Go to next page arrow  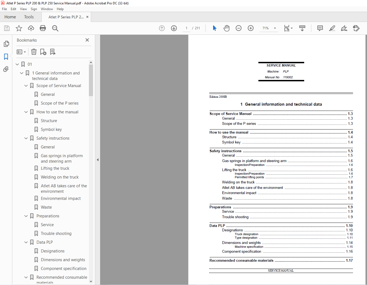[174, 28]
